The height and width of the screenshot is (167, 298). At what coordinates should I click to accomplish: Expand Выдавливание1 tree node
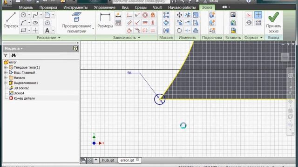click(x=5, y=83)
